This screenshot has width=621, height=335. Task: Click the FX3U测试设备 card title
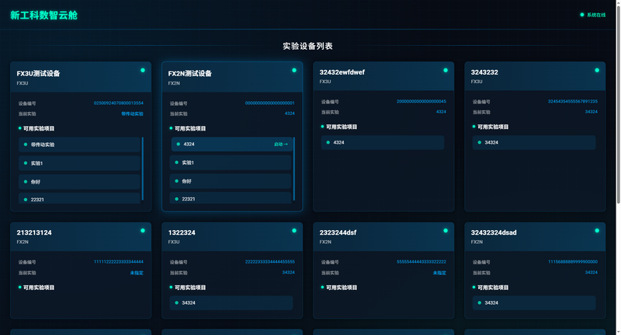coord(38,73)
